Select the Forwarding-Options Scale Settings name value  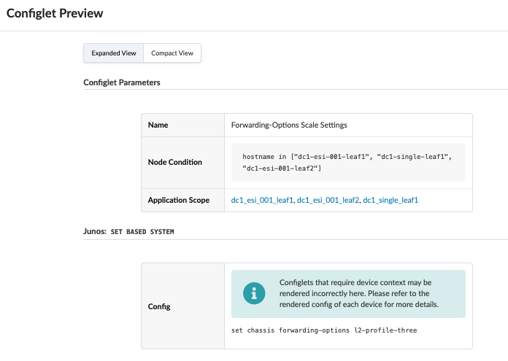click(x=289, y=125)
